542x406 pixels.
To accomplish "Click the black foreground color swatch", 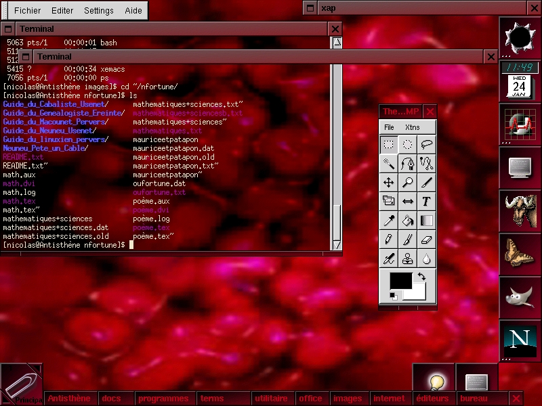I will [399, 281].
